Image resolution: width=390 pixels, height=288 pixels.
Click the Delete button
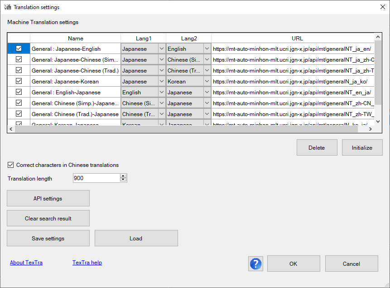pos(317,147)
